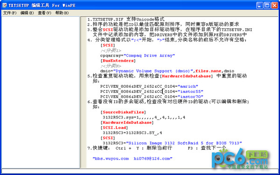This screenshot has width=280, height=175.
Task: Minimize the TXTSETUP window
Action: pos(259,6)
